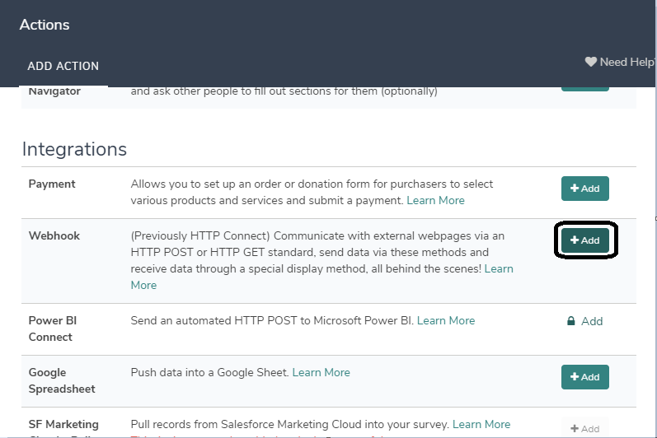Open Learn More link in Payment description
This screenshot has height=438, width=657.
tap(437, 200)
